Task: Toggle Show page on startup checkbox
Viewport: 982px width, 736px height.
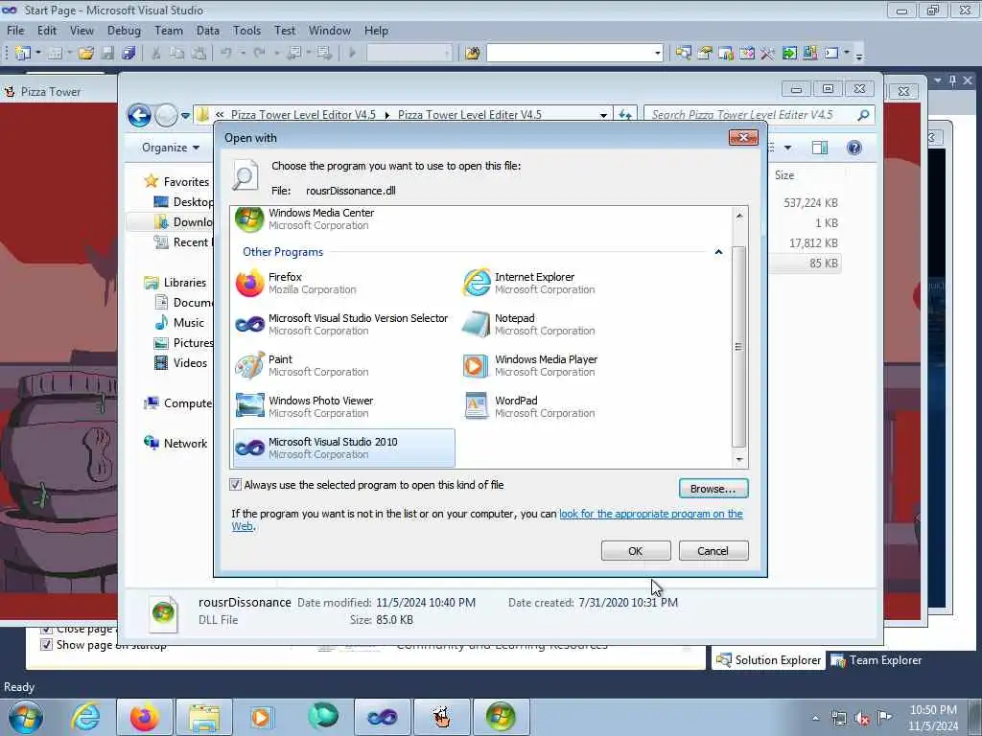Action: 46,645
